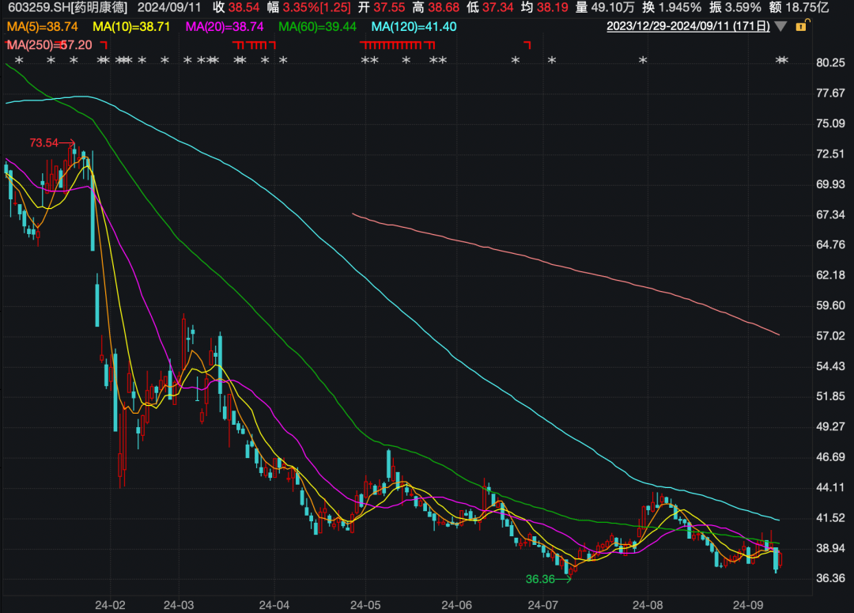
Task: Click the 36.36 low price marker
Action: [540, 579]
